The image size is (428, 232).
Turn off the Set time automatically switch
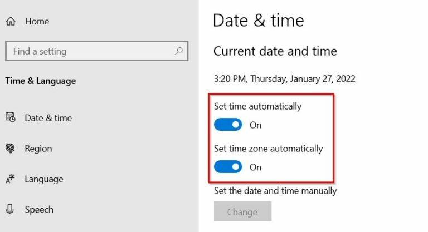[x=228, y=125]
